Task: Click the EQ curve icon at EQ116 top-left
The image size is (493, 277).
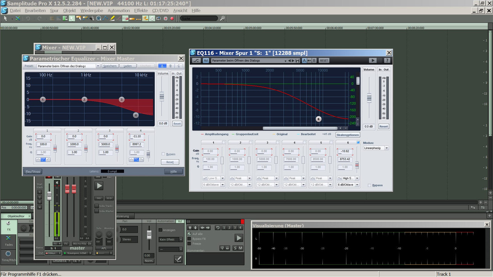Action: point(197,60)
